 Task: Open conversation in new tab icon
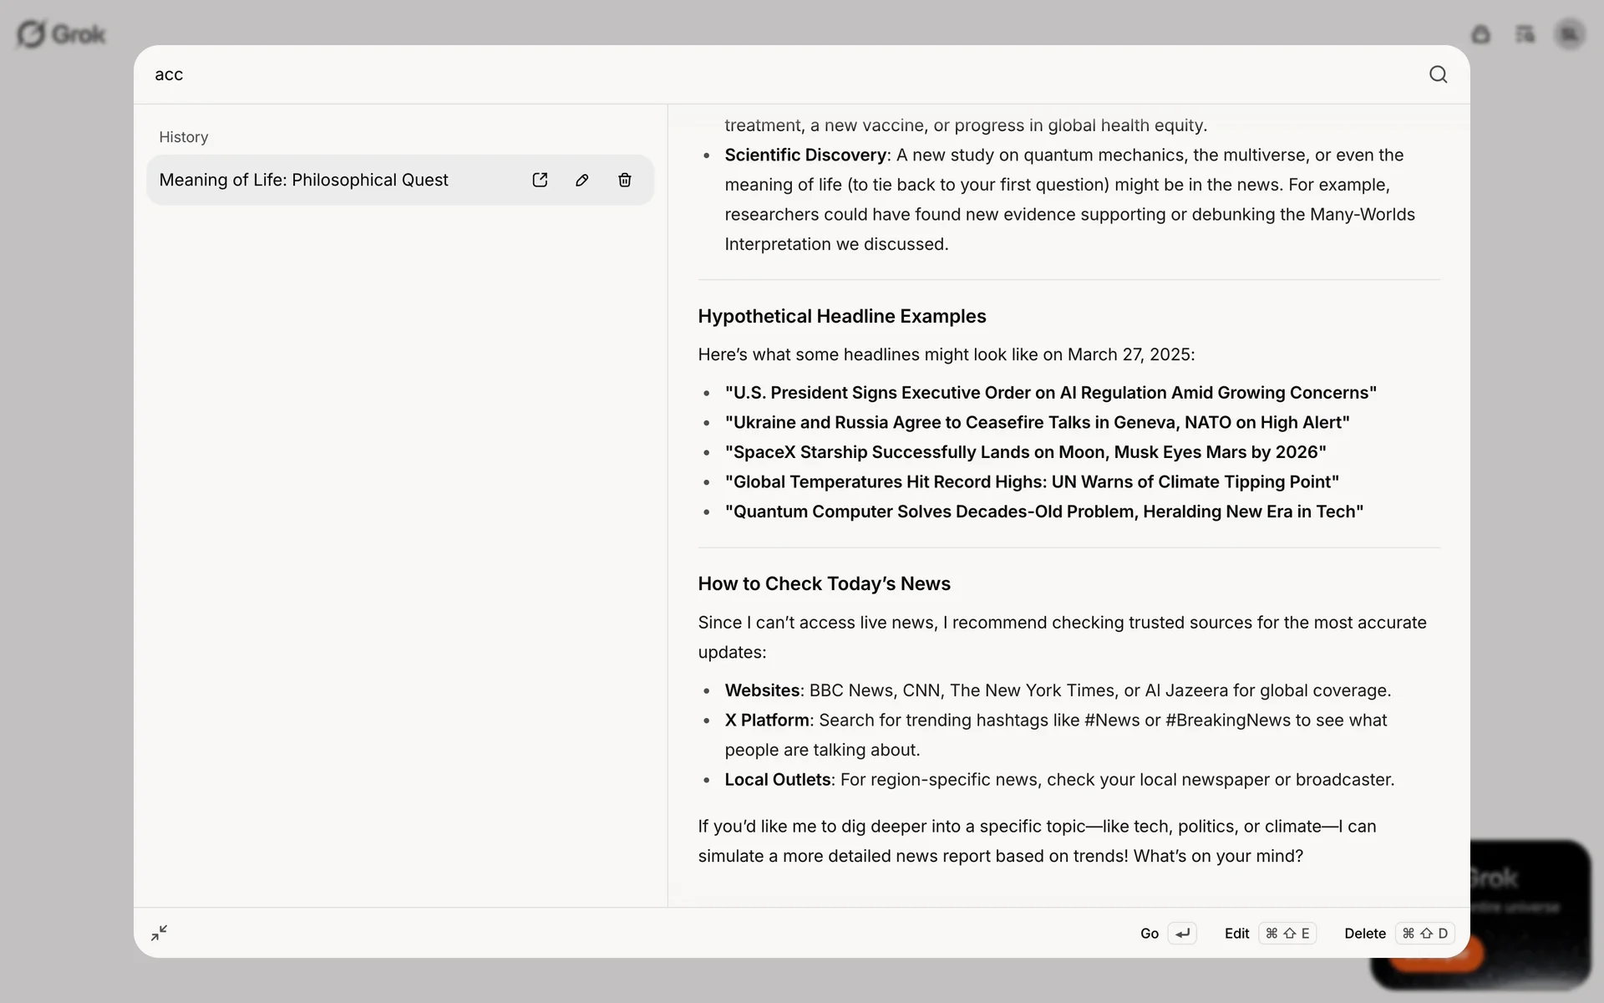coord(540,180)
